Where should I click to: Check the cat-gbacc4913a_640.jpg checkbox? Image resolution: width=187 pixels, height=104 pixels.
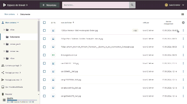tap(44, 88)
